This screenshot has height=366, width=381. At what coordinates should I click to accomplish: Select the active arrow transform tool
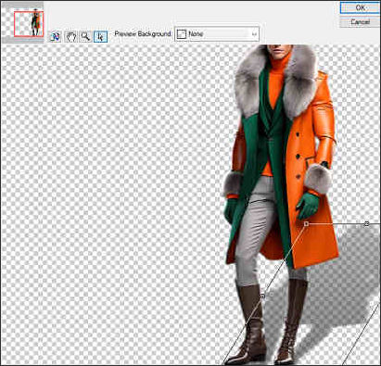100,37
